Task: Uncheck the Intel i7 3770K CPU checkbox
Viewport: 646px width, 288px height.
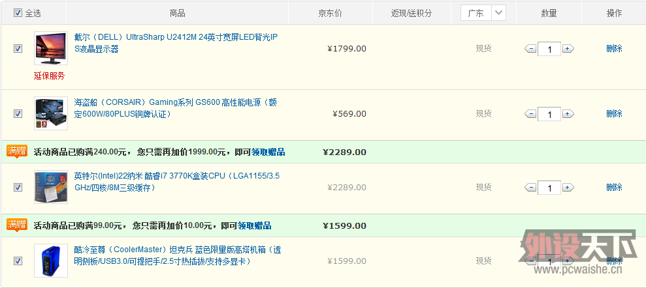Action: pos(18,188)
